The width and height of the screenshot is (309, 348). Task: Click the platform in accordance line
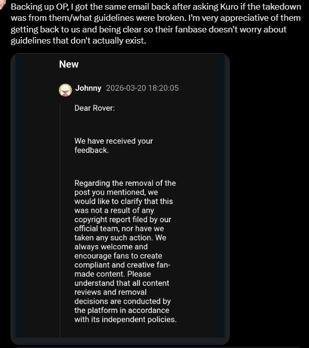coord(122,311)
